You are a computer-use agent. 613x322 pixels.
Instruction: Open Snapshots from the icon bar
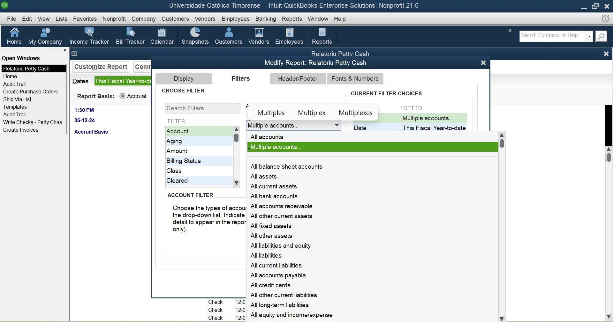[195, 36]
